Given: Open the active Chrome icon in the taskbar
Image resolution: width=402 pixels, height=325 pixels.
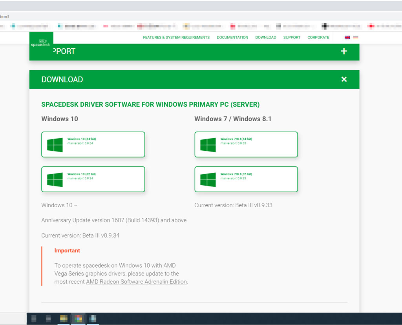Looking at the screenshot, I should click(79, 318).
